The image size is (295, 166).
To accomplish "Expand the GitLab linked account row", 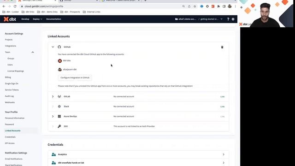I will point(53,96).
